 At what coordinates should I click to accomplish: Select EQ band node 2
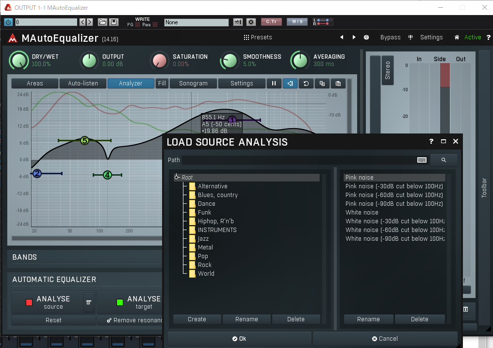37,173
